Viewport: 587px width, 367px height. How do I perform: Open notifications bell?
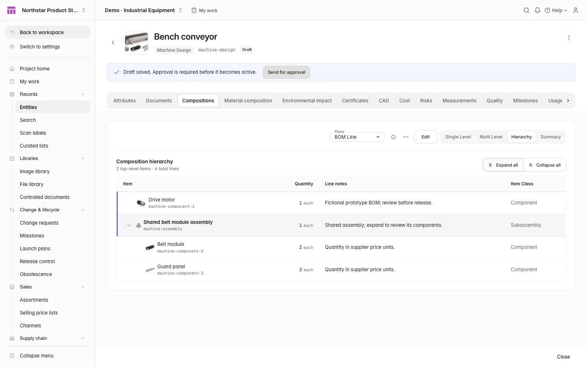tap(537, 10)
